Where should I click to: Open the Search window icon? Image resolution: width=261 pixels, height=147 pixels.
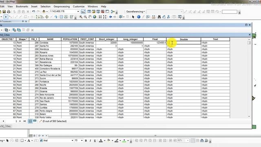pos(98,11)
